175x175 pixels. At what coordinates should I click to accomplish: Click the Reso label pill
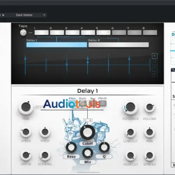pyautogui.click(x=71, y=156)
